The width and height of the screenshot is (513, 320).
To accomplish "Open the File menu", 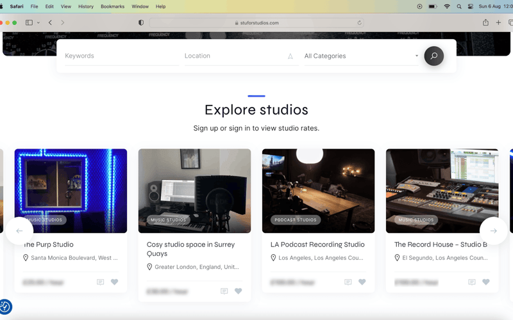I will pos(35,6).
